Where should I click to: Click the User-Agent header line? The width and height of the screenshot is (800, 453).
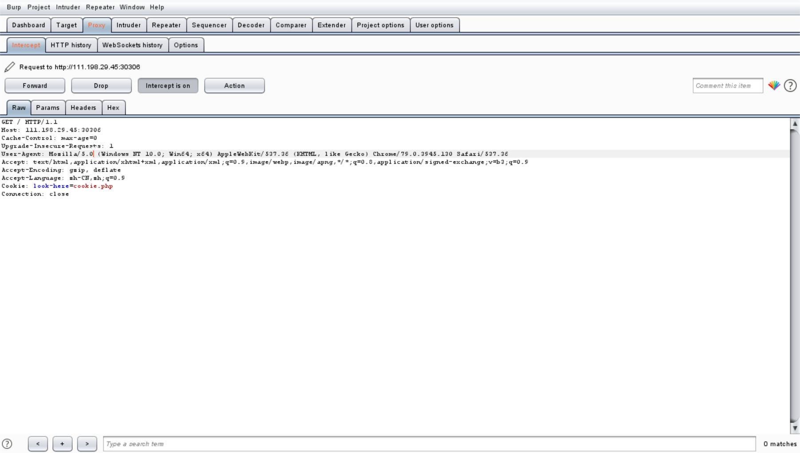(255, 154)
